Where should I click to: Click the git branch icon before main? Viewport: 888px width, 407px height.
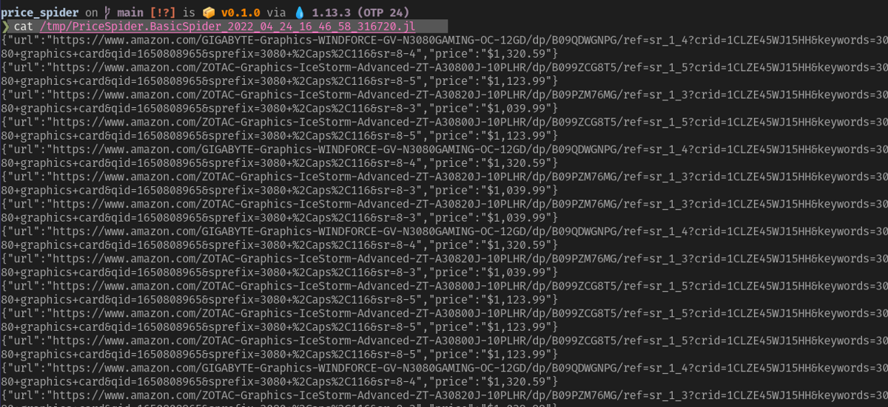tap(107, 12)
